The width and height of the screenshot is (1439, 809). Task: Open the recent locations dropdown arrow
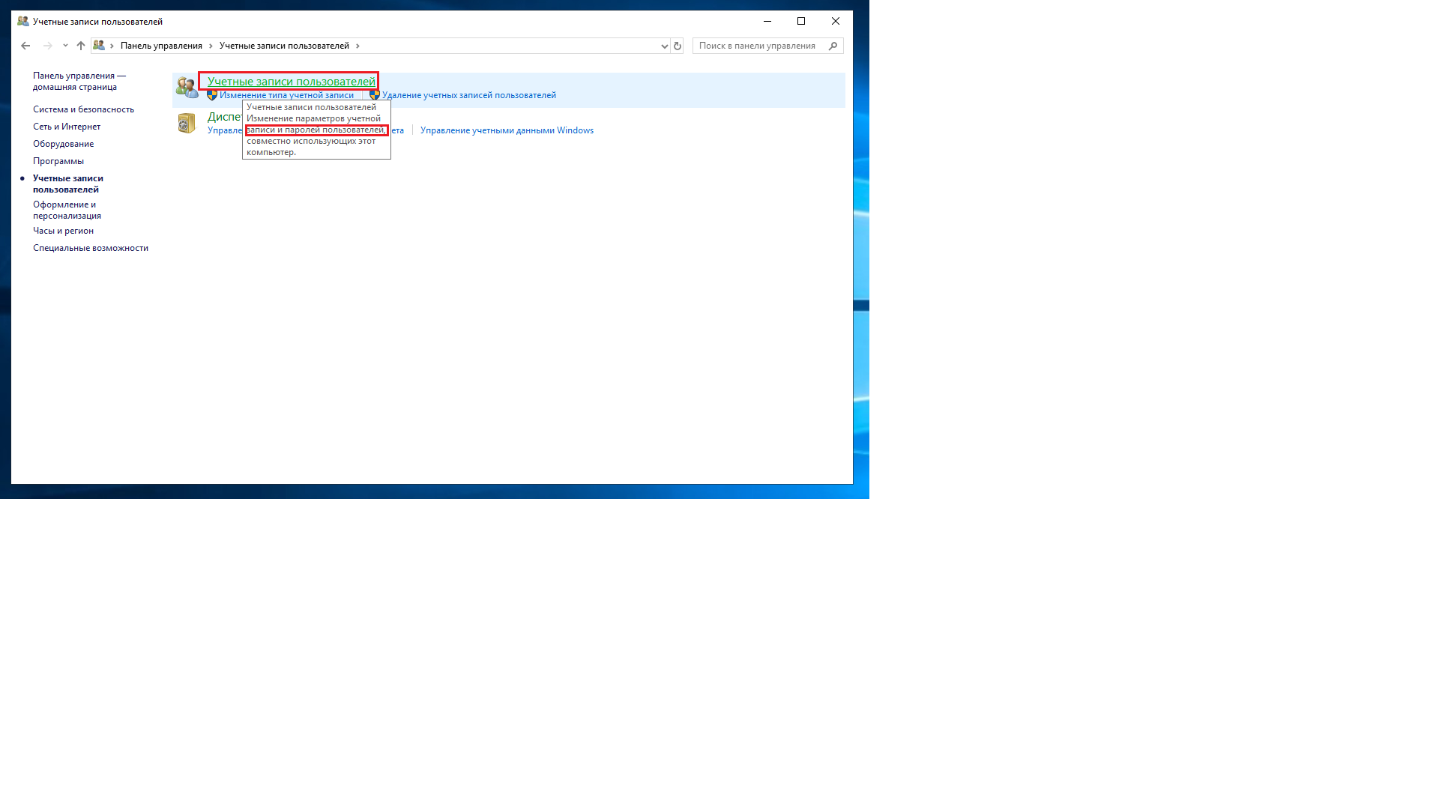[65, 46]
